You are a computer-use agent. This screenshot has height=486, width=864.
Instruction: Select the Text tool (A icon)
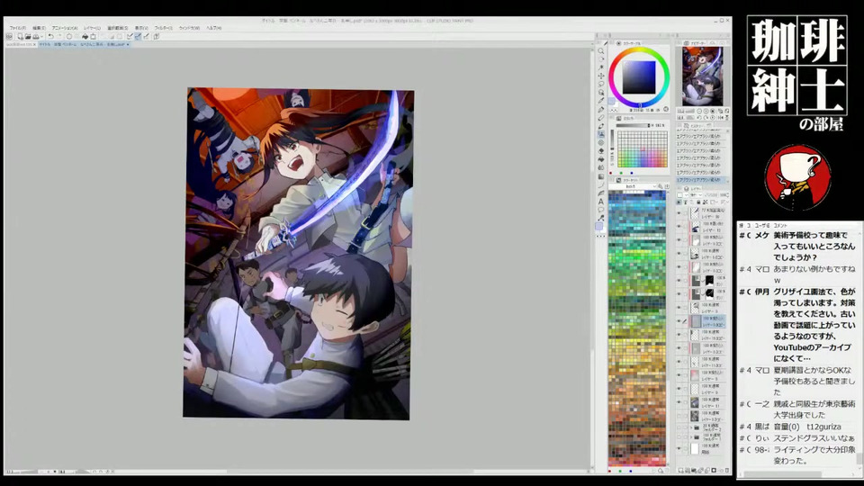click(600, 202)
